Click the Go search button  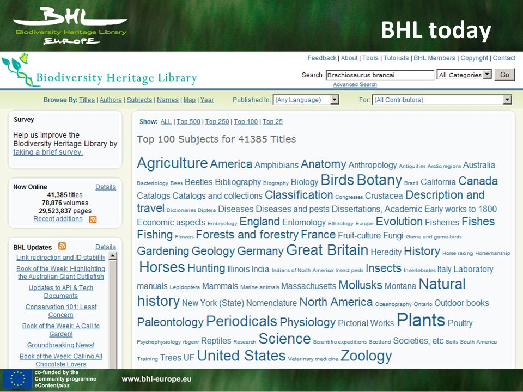pos(504,75)
